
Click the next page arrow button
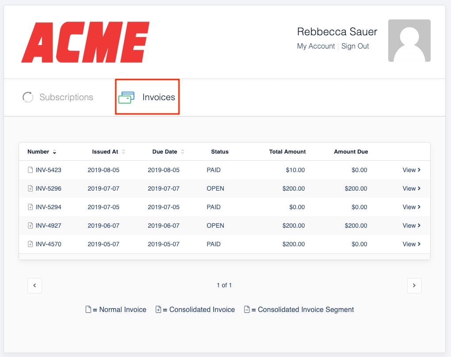pos(414,285)
